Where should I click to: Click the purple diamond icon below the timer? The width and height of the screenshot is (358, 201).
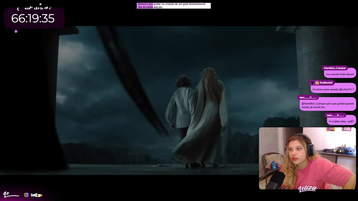[16, 31]
